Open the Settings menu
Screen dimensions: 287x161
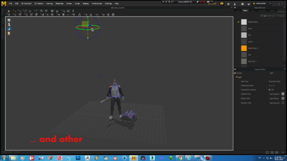108,4
